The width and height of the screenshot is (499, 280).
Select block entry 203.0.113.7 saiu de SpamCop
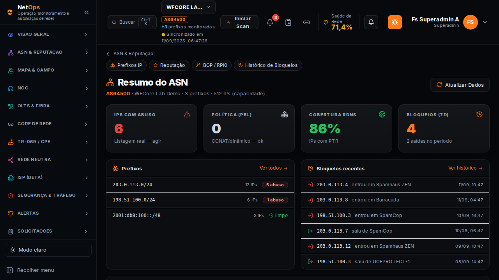[395, 231]
